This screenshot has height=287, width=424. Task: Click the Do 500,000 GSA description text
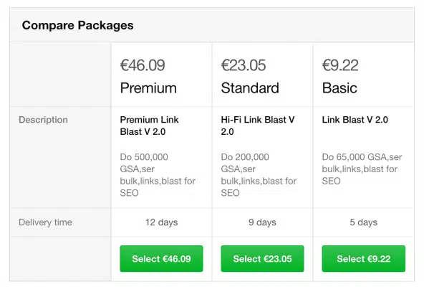(158, 175)
